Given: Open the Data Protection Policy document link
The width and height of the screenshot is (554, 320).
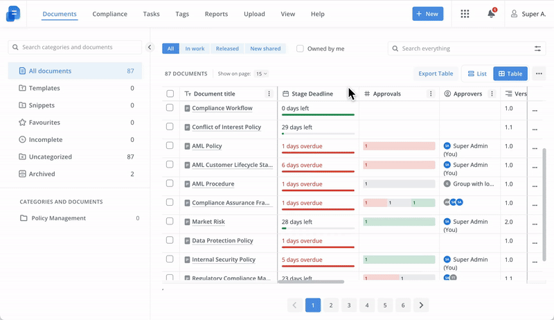Looking at the screenshot, I should pos(222,240).
